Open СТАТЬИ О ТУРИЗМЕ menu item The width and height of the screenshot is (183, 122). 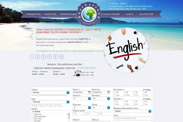tap(110, 14)
